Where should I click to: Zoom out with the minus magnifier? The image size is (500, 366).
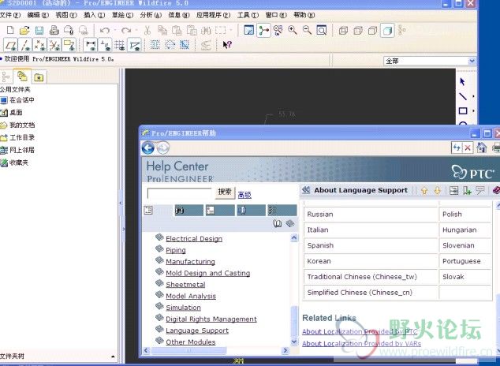tap(307, 30)
